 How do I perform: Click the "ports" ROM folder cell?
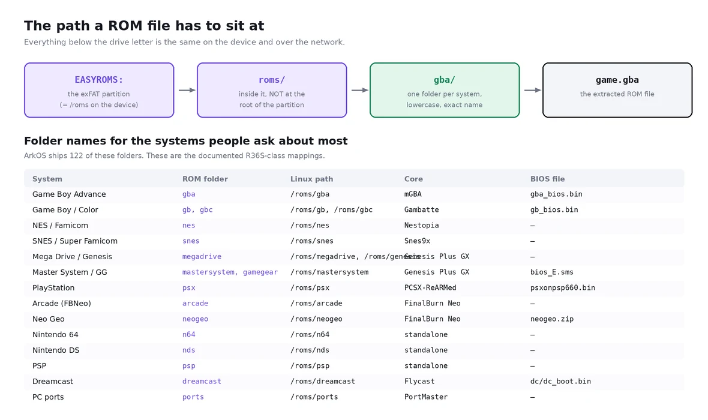(193, 397)
